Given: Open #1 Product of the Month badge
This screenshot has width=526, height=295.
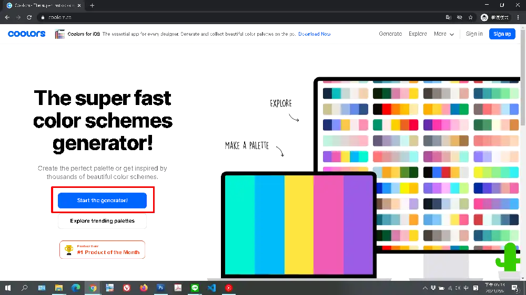Looking at the screenshot, I should 103,250.
